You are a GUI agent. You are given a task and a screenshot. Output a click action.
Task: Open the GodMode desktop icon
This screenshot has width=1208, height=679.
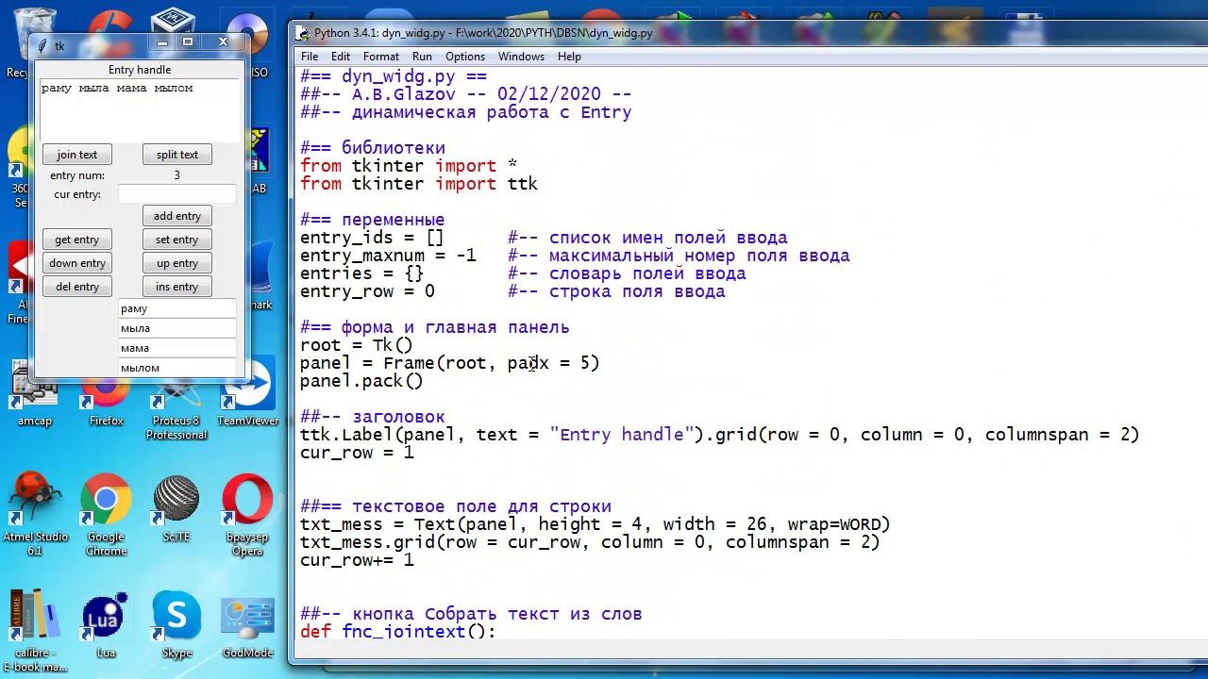247,624
